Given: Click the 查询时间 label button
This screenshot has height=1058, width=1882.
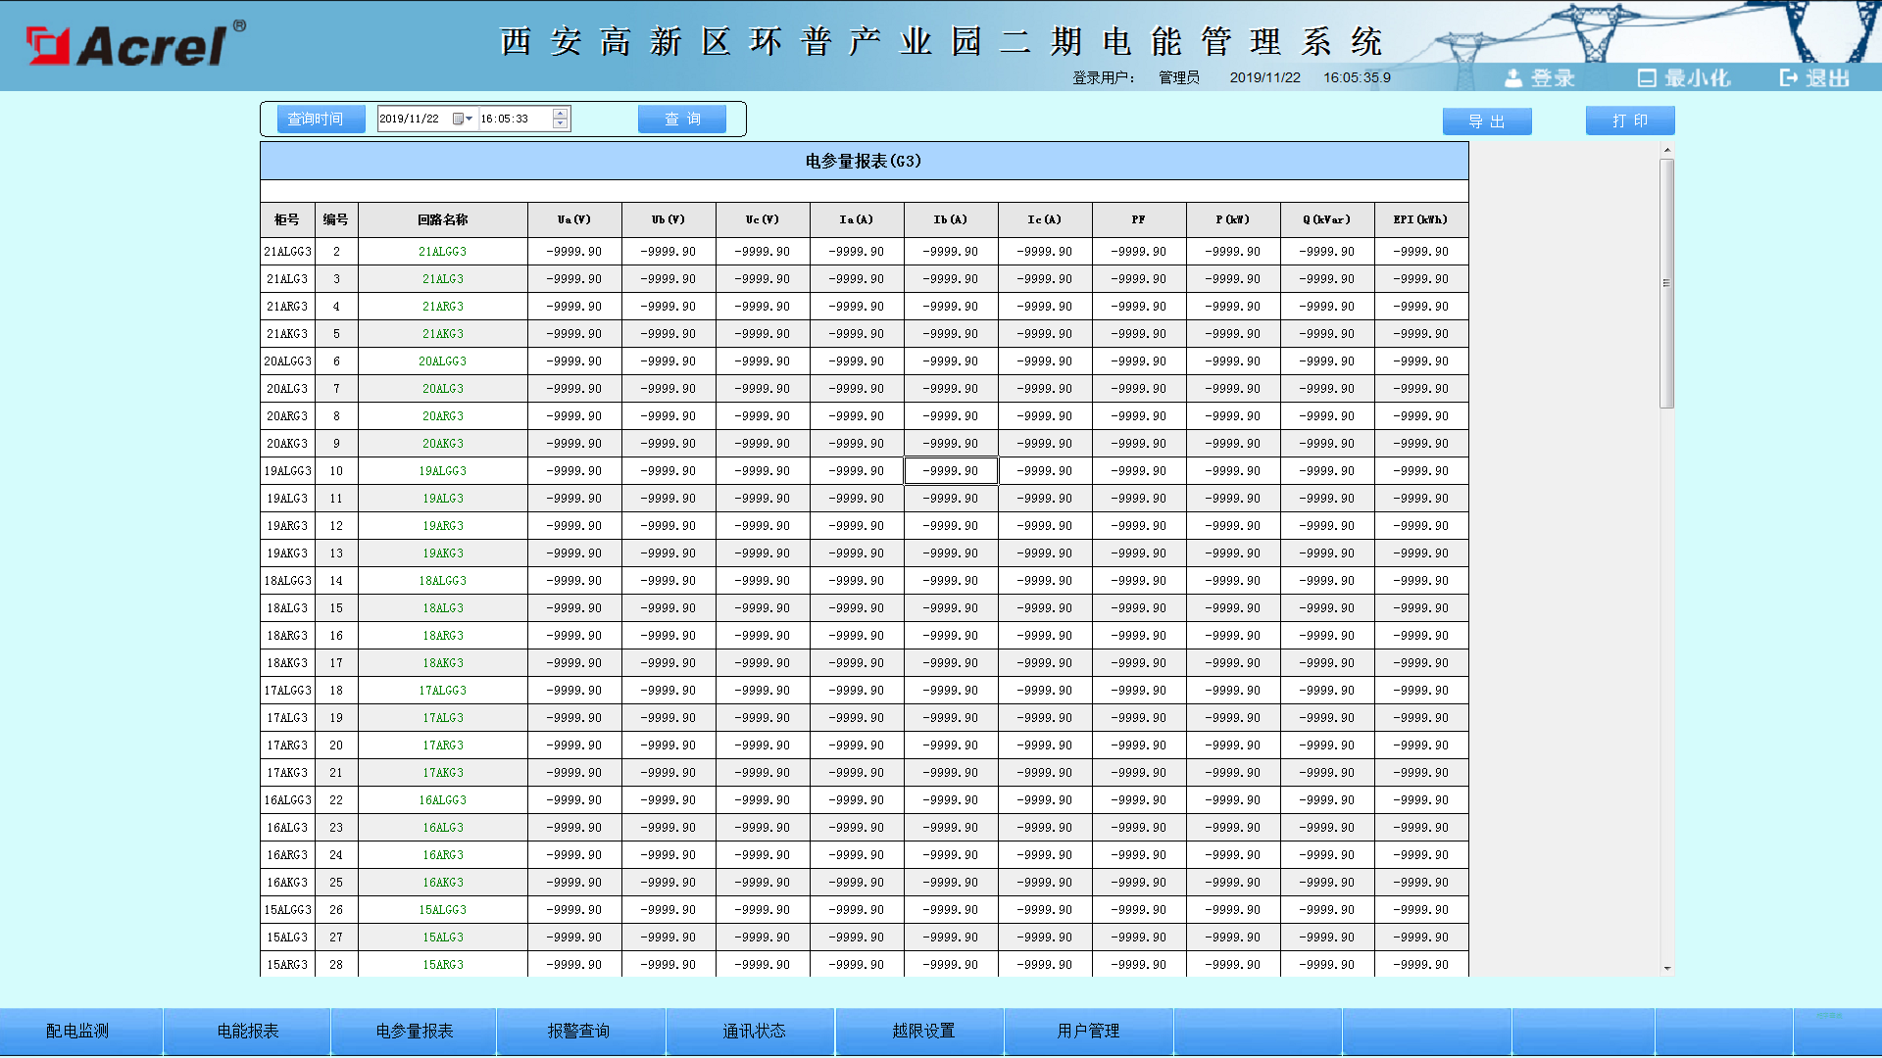Looking at the screenshot, I should (x=321, y=118).
